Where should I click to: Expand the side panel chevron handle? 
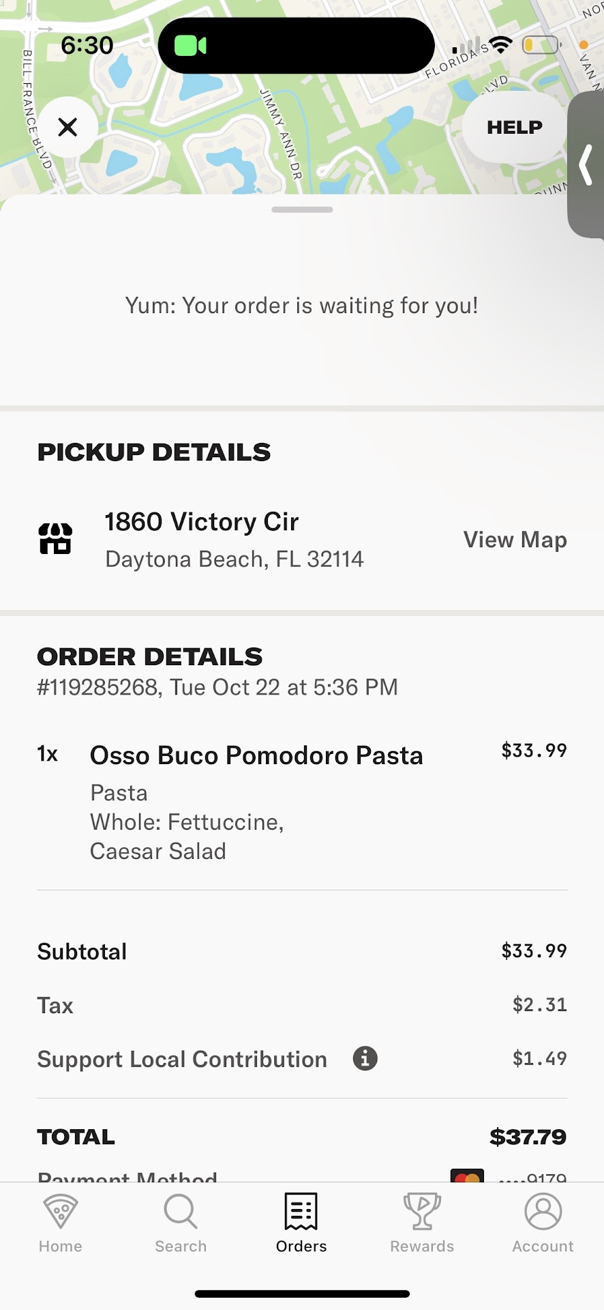tap(586, 166)
